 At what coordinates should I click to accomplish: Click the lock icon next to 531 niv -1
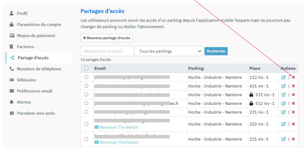[x=251, y=95]
